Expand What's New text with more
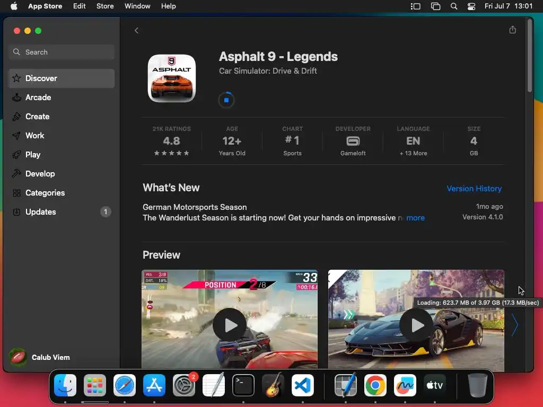Screen dimensions: 543x407 [415, 218]
